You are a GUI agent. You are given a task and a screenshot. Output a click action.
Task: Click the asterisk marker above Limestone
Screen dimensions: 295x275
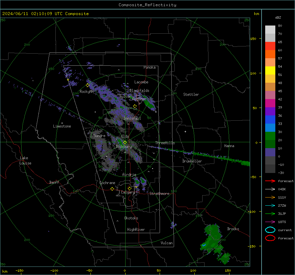click(x=62, y=123)
